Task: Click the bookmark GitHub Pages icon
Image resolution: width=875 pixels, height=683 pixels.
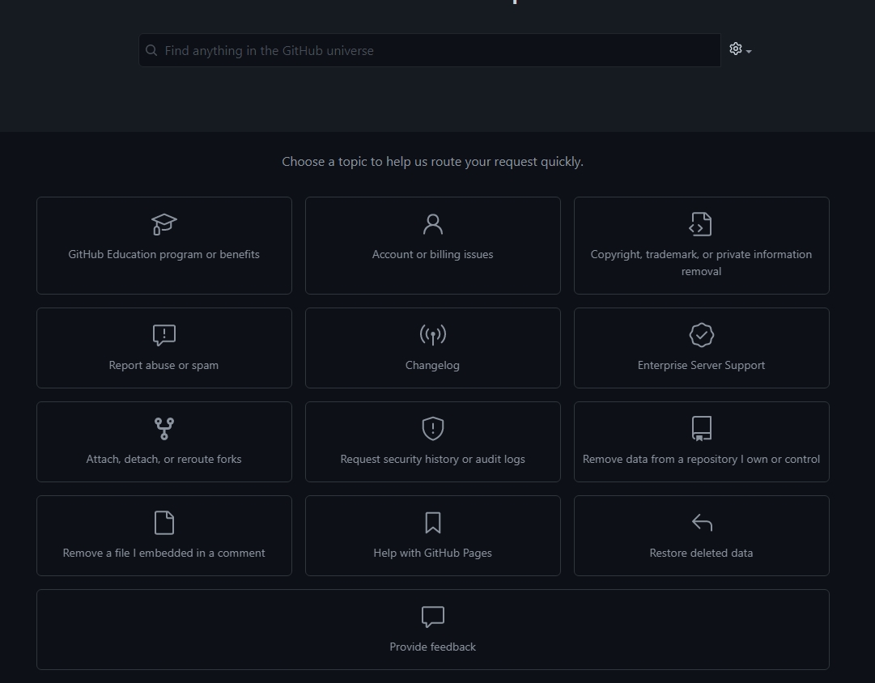Action: [x=432, y=523]
